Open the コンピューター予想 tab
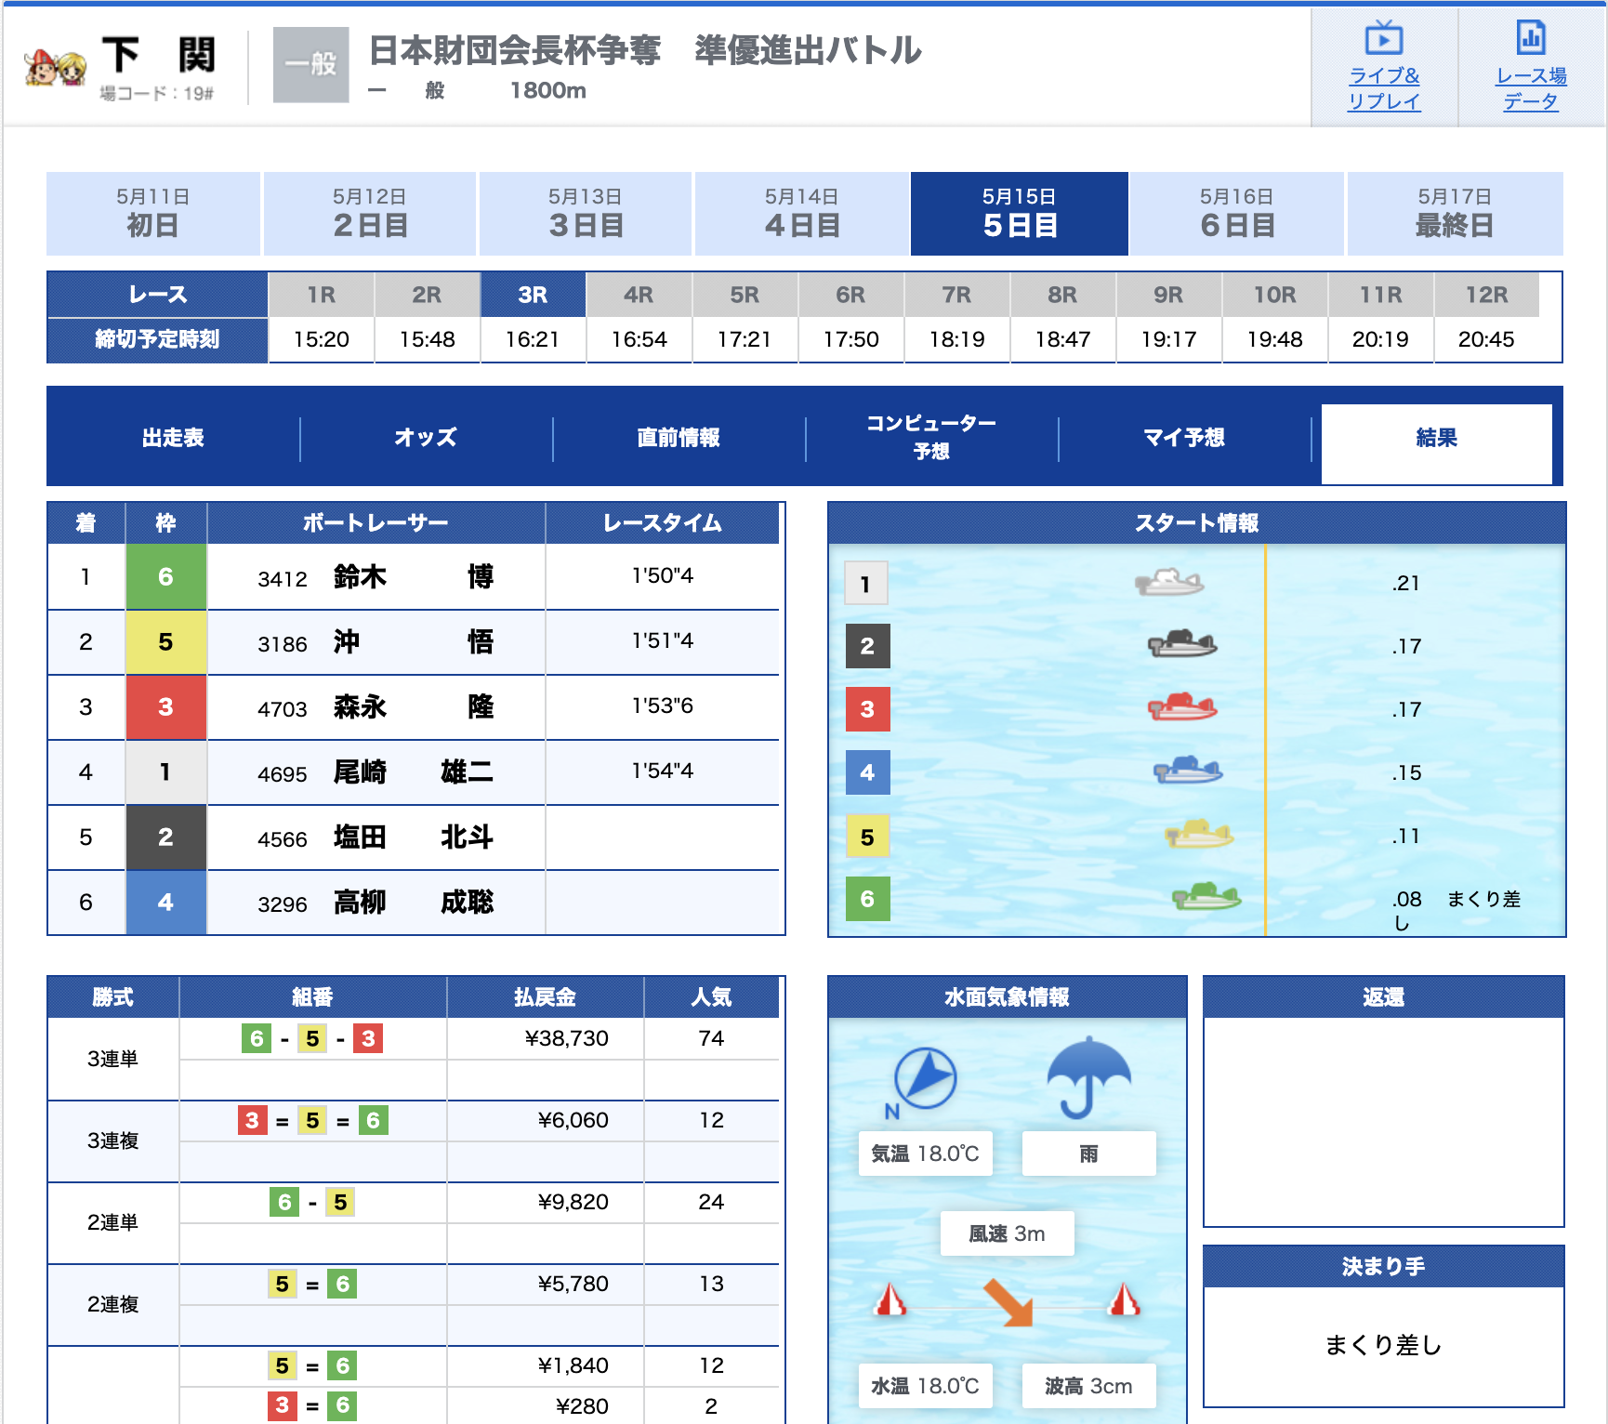 pos(931,438)
